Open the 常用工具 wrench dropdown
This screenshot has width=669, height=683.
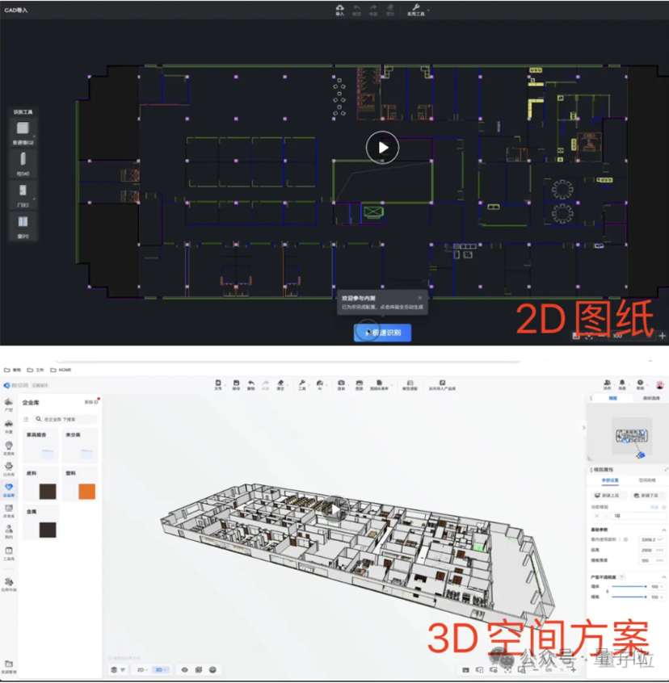[417, 9]
